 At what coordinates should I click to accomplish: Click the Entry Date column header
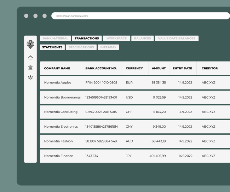click(182, 68)
